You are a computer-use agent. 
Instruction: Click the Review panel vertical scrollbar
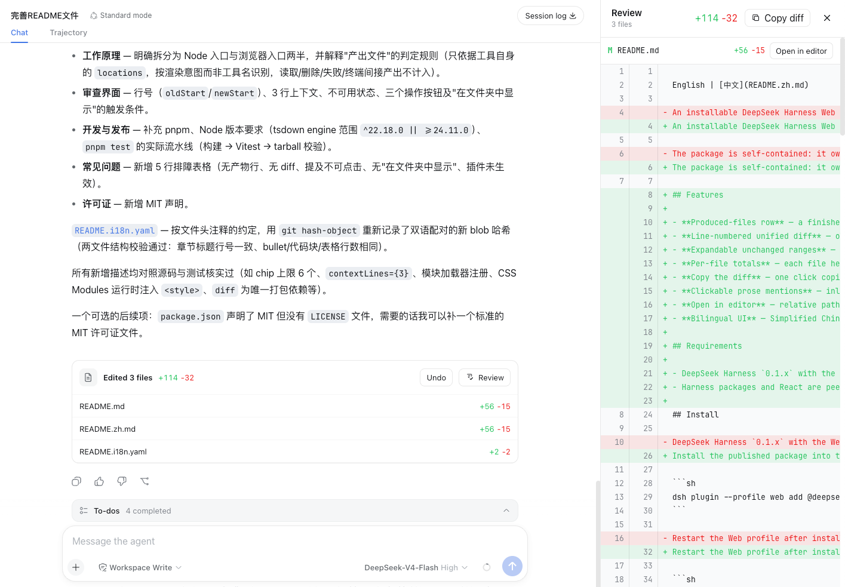843,87
